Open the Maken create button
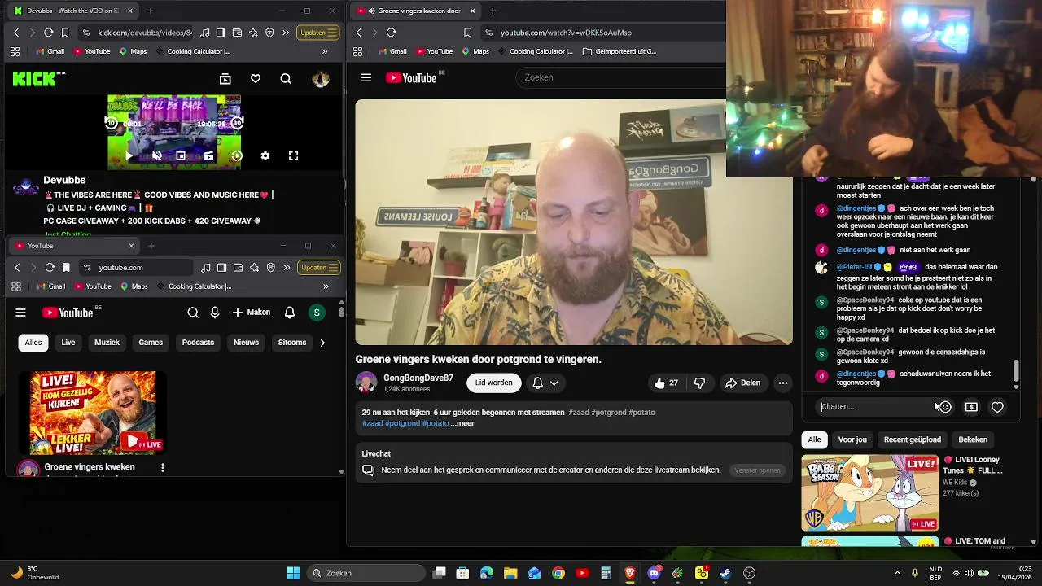Image resolution: width=1042 pixels, height=586 pixels. [251, 313]
